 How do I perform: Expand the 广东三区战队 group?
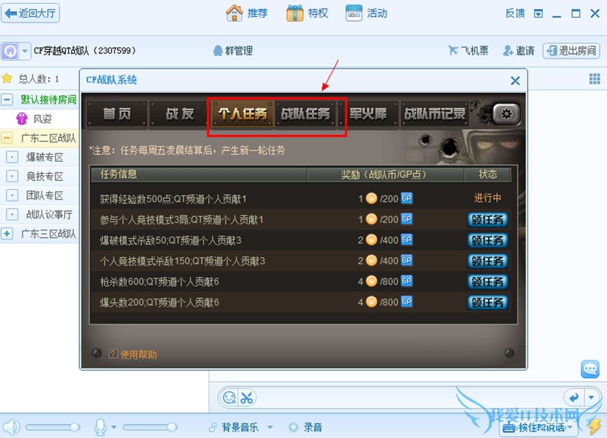click(x=7, y=233)
